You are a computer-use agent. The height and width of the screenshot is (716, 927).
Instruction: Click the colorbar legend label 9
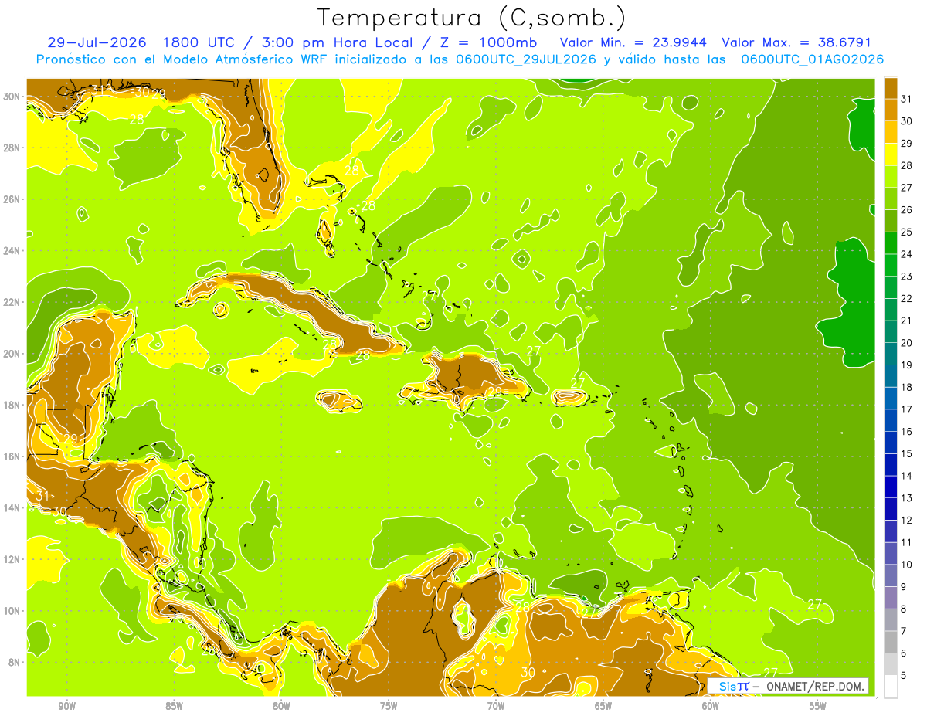(904, 587)
